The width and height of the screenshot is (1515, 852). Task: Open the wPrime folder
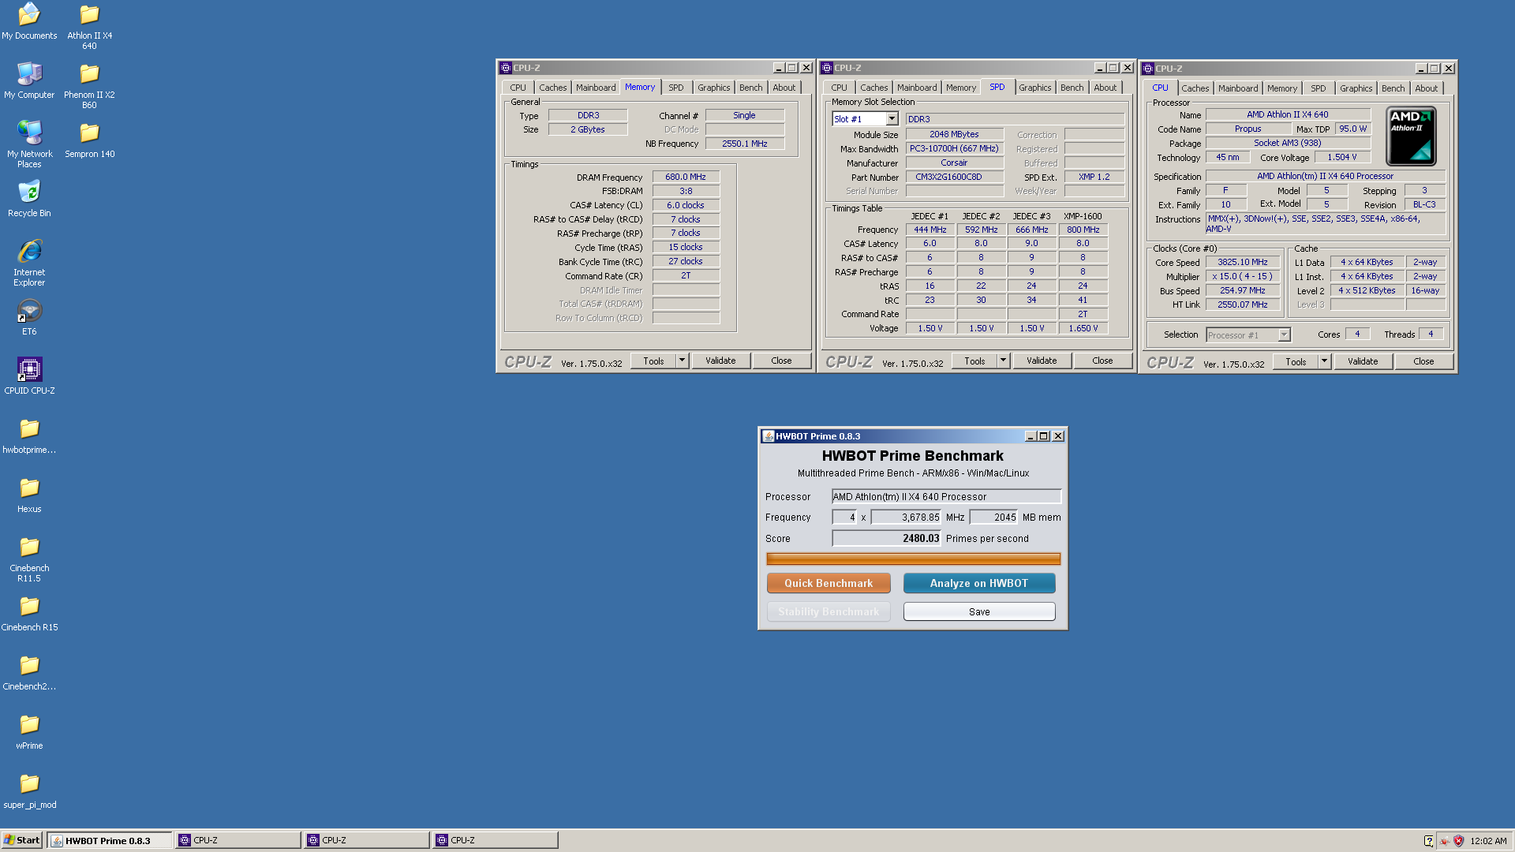pyautogui.click(x=29, y=731)
